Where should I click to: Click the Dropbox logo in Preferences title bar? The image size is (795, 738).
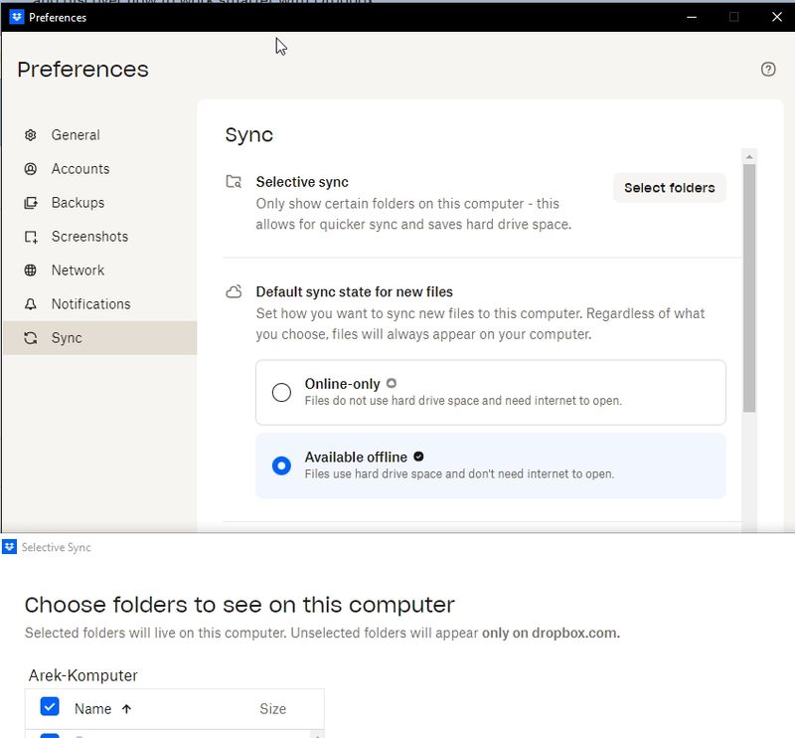16,17
